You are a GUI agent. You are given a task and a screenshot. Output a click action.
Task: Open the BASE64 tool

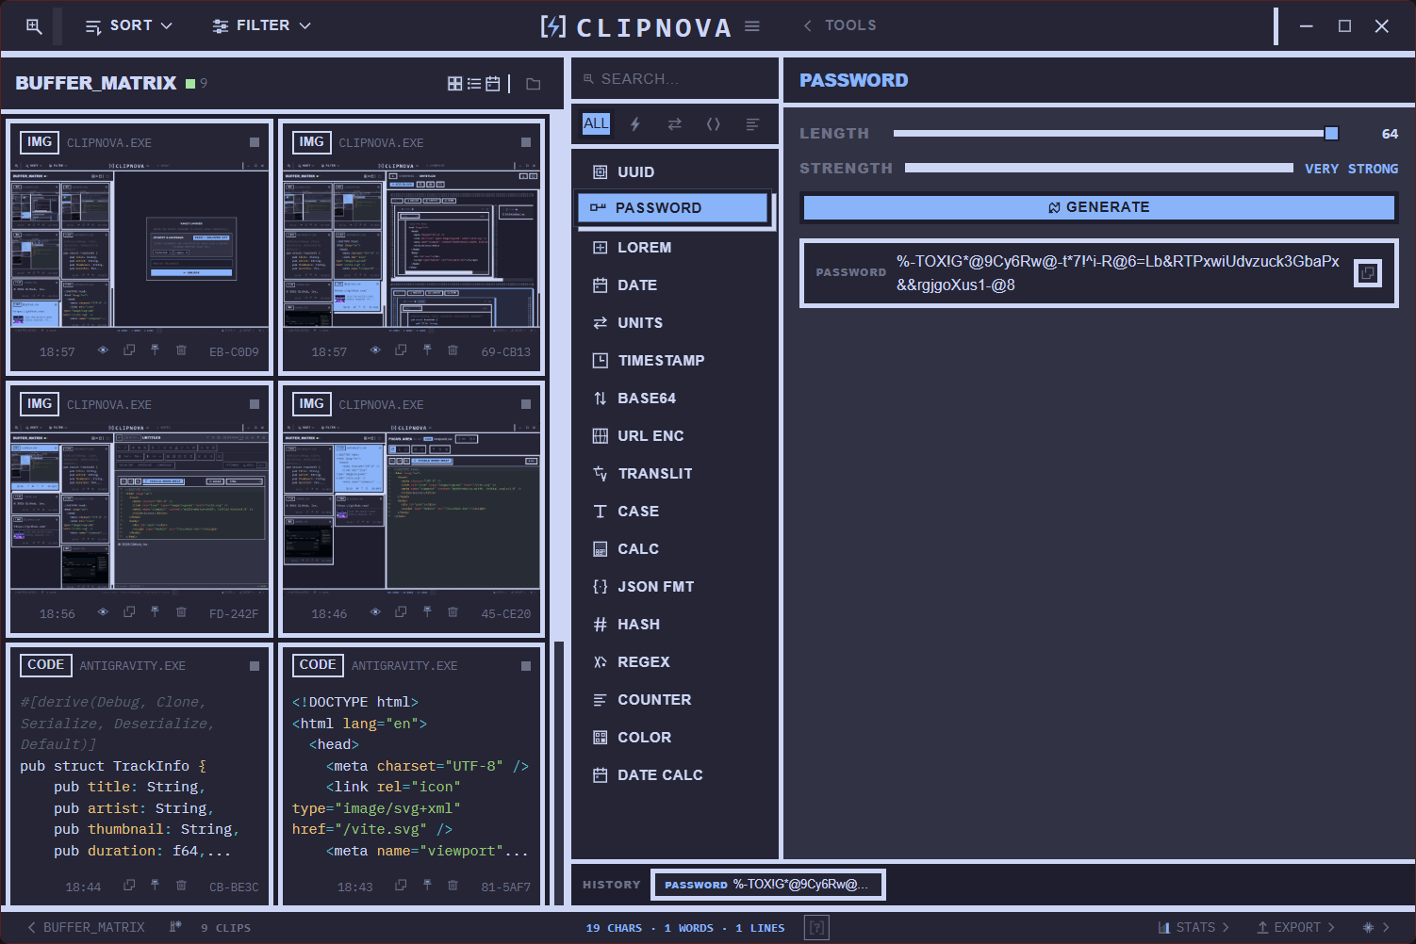pos(675,398)
